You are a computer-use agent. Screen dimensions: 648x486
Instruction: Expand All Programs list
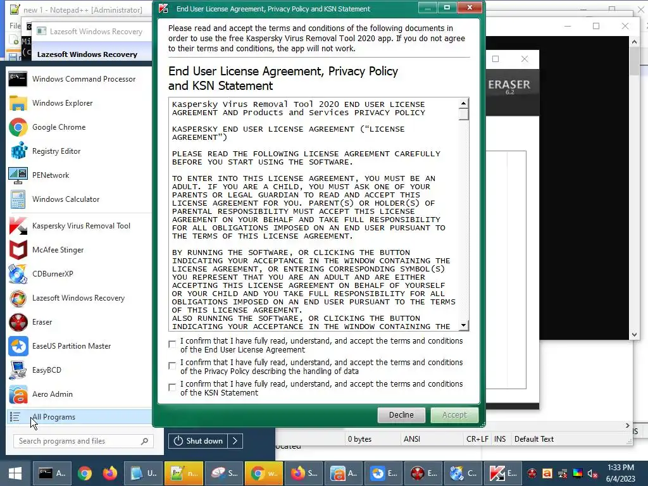[x=79, y=417]
